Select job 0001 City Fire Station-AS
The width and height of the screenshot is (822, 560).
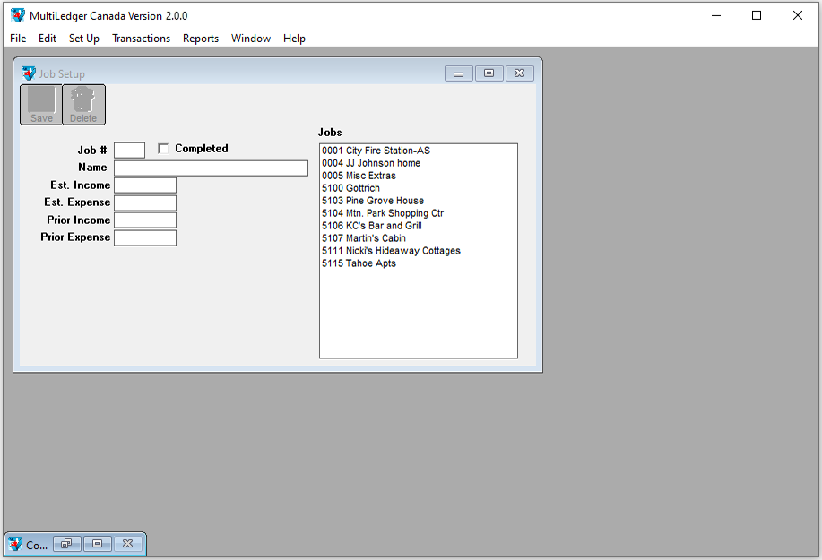[x=376, y=151]
